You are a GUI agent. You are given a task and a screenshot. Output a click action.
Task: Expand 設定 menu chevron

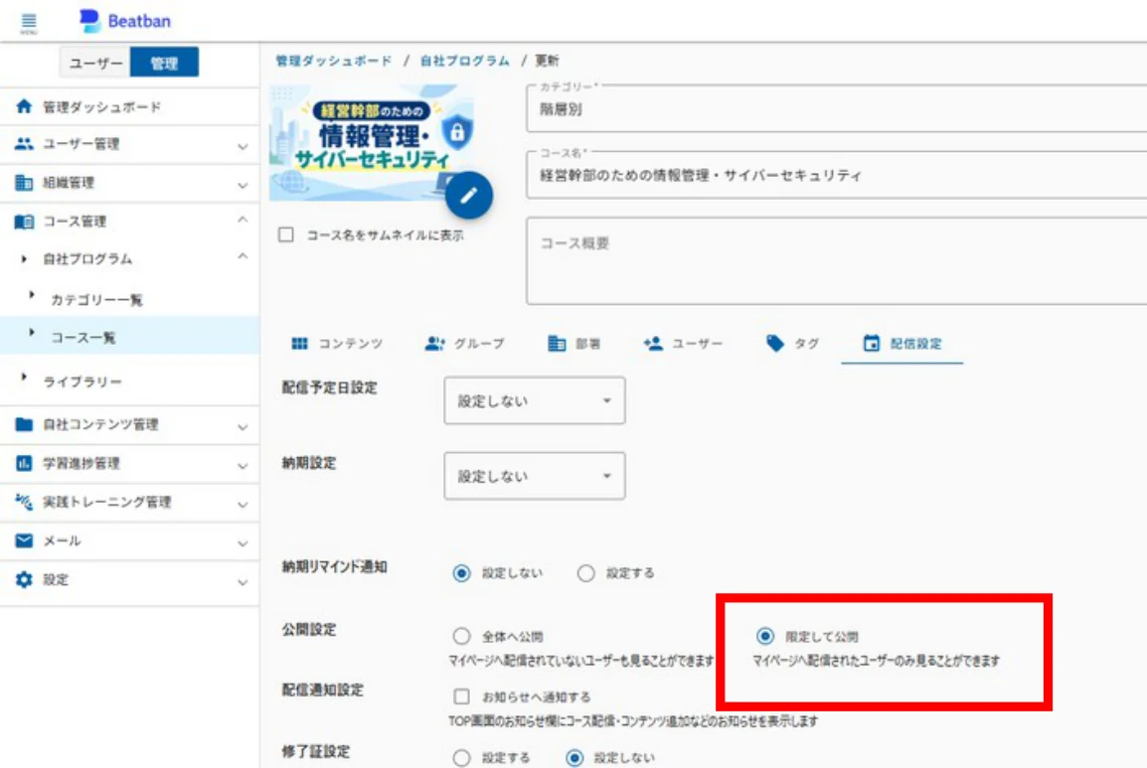coord(243,582)
